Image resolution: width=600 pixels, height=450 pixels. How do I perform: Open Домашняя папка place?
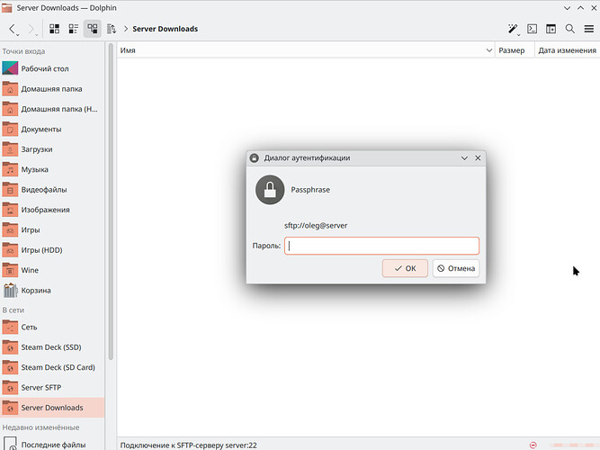point(52,89)
